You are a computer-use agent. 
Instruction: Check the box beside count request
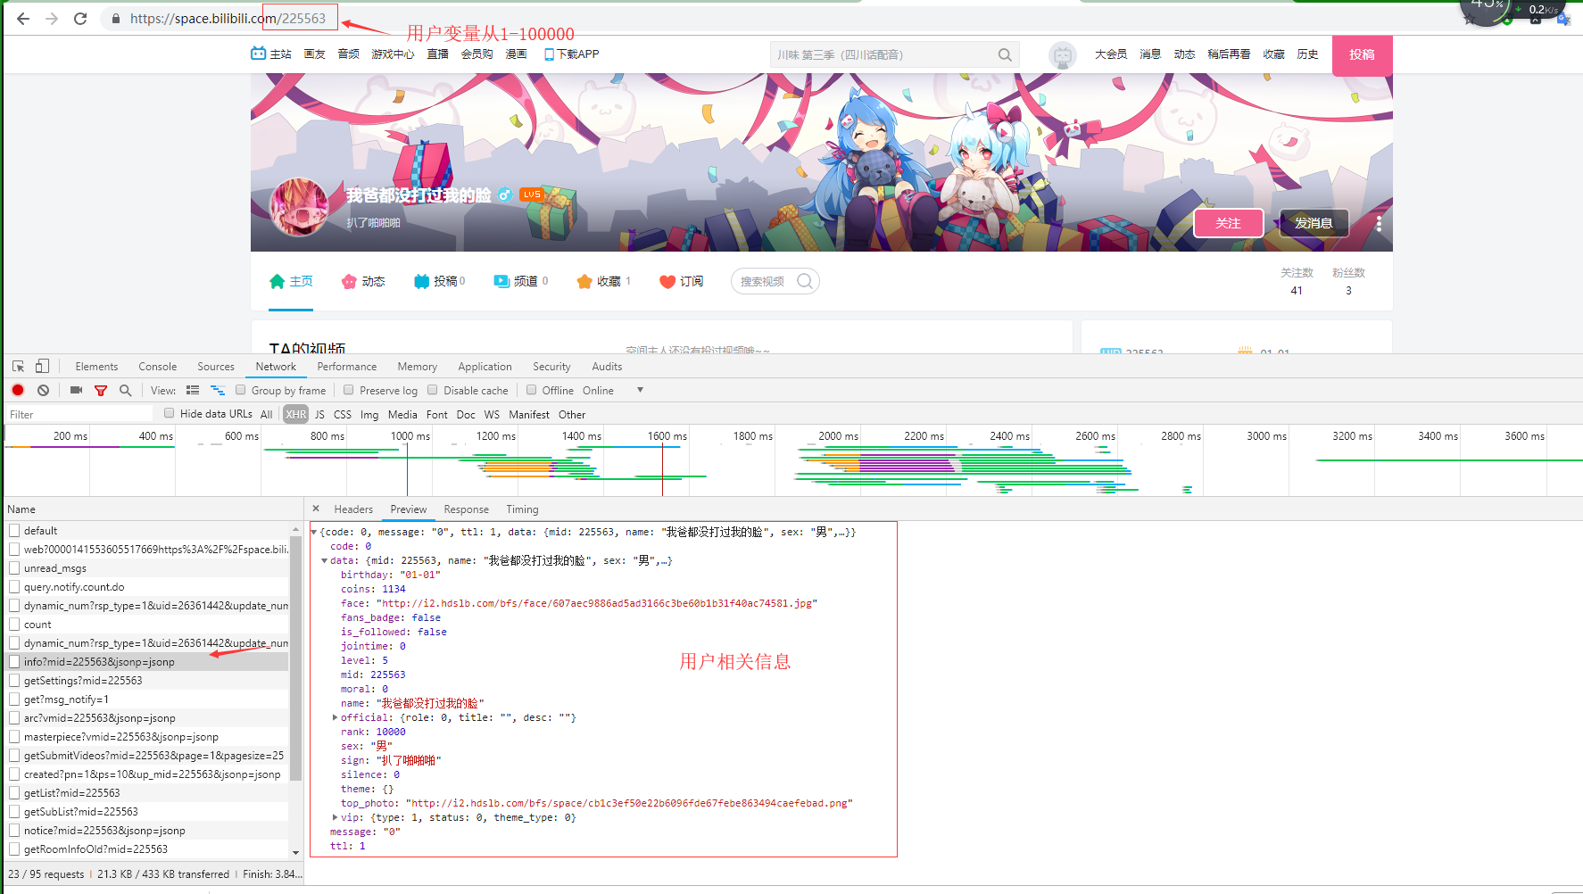pyautogui.click(x=14, y=624)
